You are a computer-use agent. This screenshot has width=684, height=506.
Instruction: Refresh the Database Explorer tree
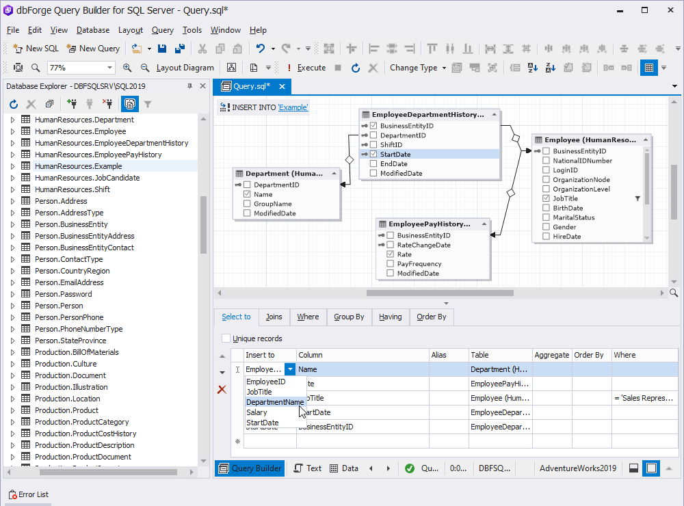14,104
